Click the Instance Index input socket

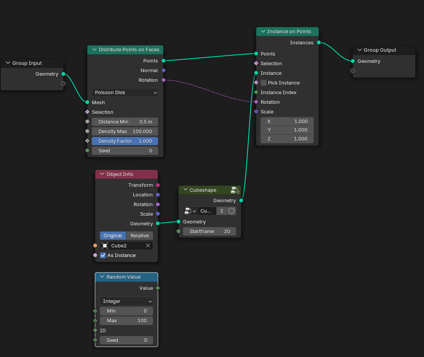256,92
